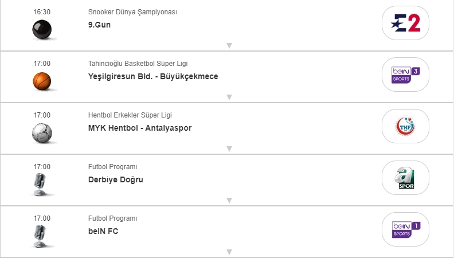Open the MYK Hentbol - Antalyaspor match title

[140, 128]
